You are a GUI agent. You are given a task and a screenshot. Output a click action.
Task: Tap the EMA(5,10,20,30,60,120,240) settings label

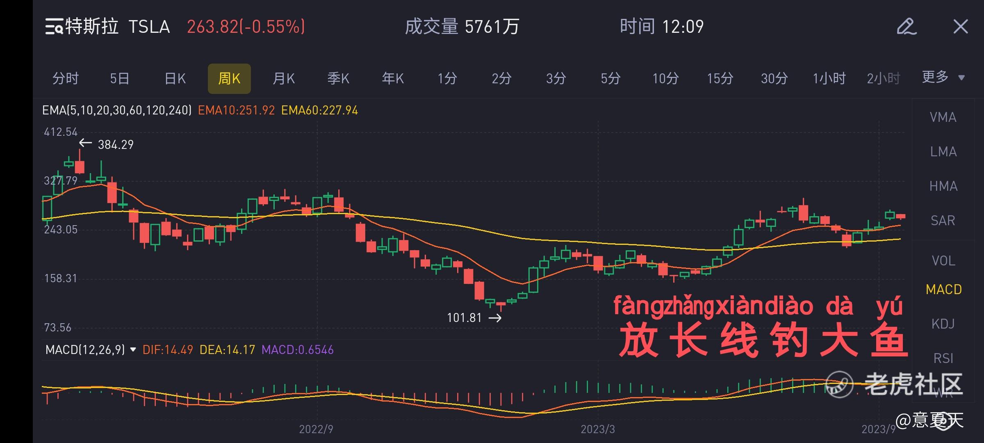pyautogui.click(x=117, y=110)
